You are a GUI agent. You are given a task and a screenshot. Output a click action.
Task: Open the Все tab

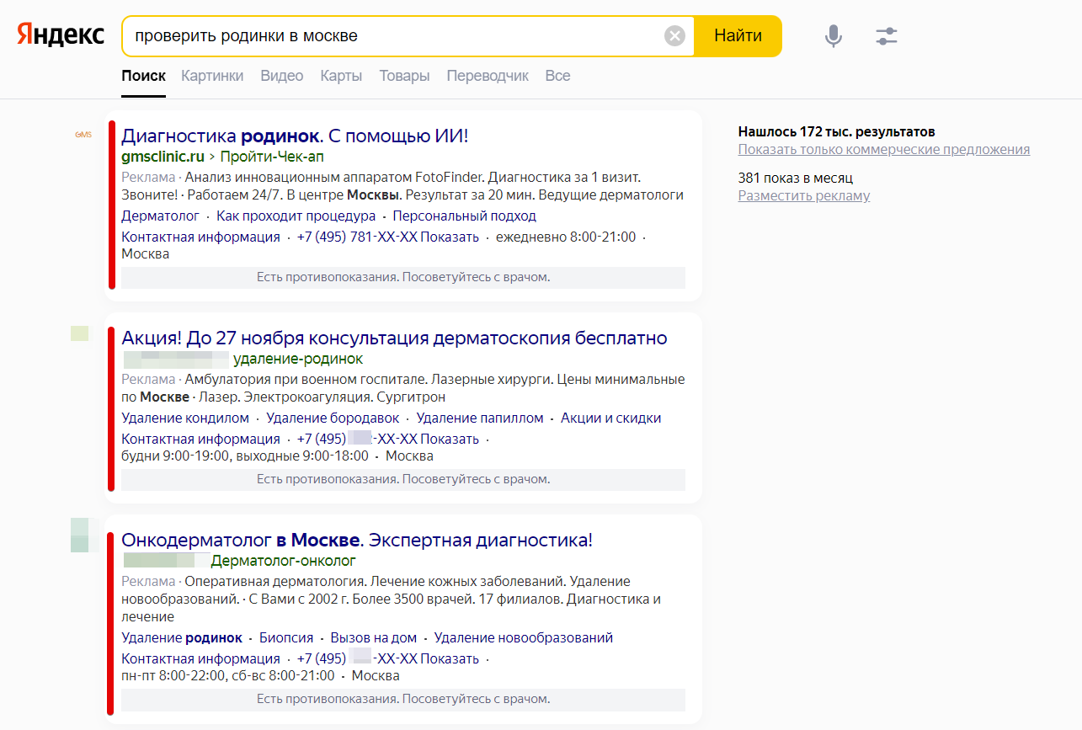coord(557,76)
